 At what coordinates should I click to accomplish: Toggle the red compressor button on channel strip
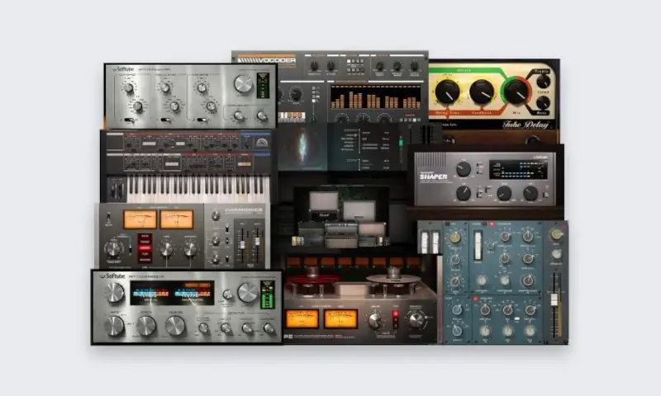pyautogui.click(x=492, y=224)
